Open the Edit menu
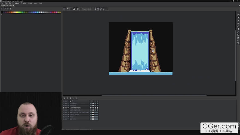The height and width of the screenshot is (135, 240). [x=6, y=3]
